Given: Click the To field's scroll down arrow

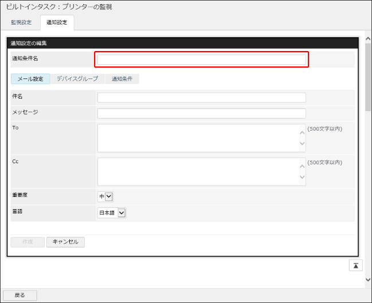Looking at the screenshot, I should pyautogui.click(x=302, y=144).
